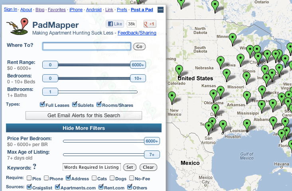This screenshot has height=191, width=292.
Task: Click the PadMapper title text
Action: coord(55,25)
